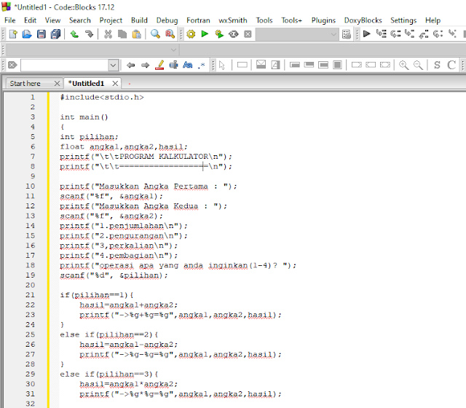Click the Next instruction debug icon
The width and height of the screenshot is (466, 408).
coord(438,34)
